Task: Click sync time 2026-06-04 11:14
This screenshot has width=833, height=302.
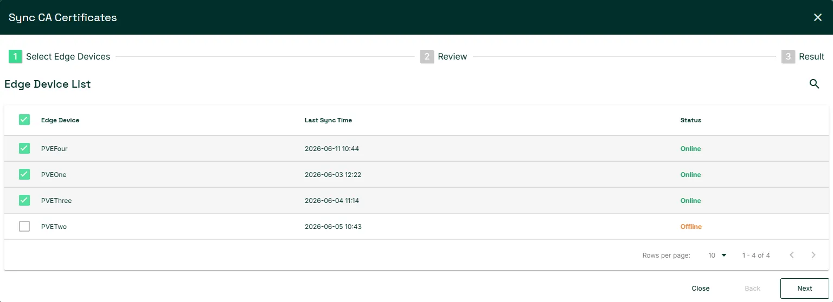Action: pos(332,201)
